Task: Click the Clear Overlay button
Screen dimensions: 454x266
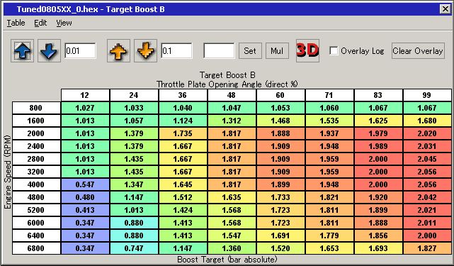Action: pos(418,51)
